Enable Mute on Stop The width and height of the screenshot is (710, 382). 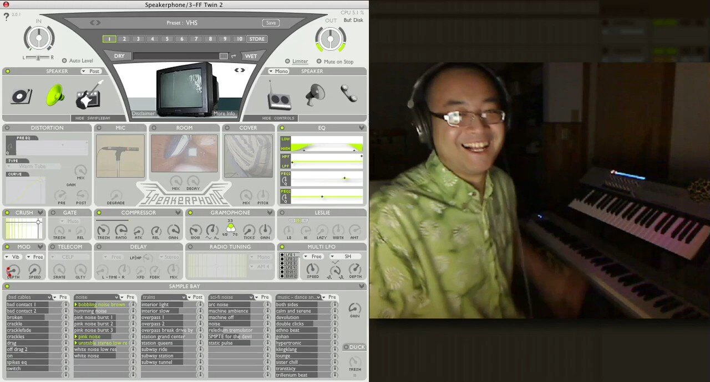[x=319, y=61]
